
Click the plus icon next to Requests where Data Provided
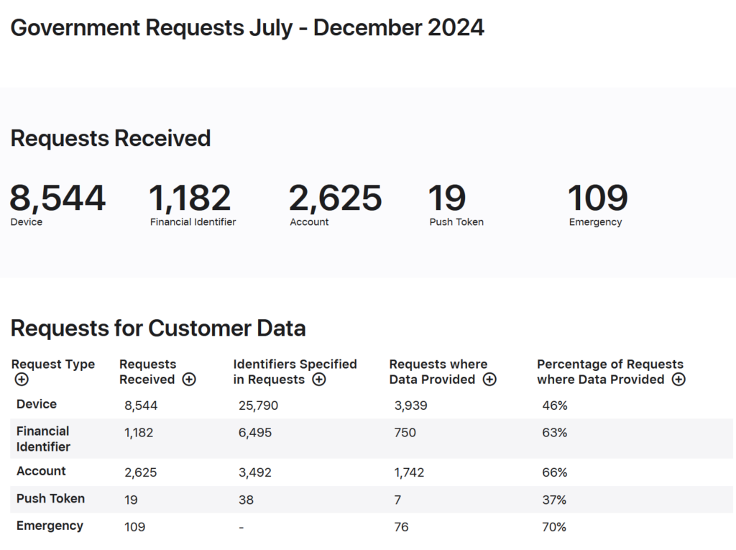coord(490,380)
